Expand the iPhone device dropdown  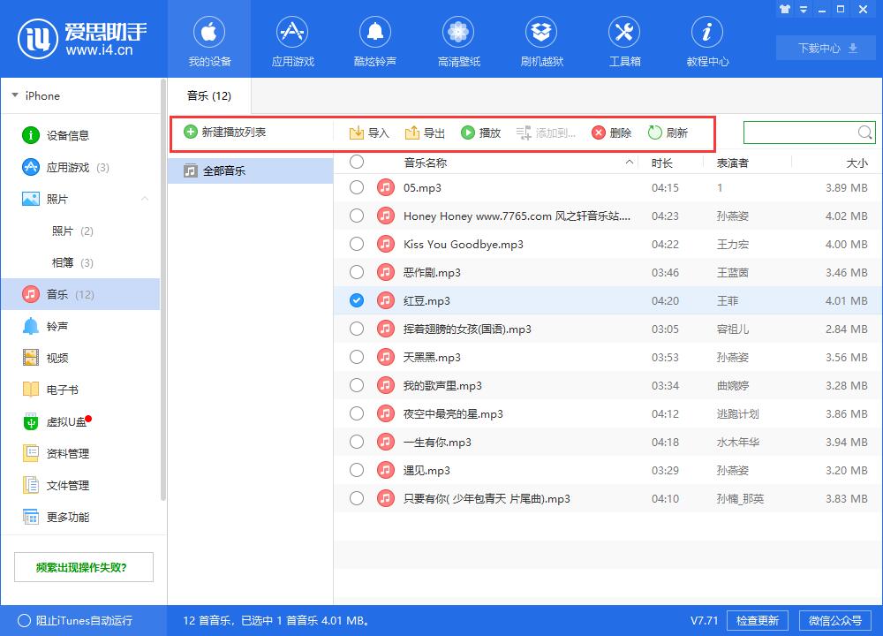point(15,95)
